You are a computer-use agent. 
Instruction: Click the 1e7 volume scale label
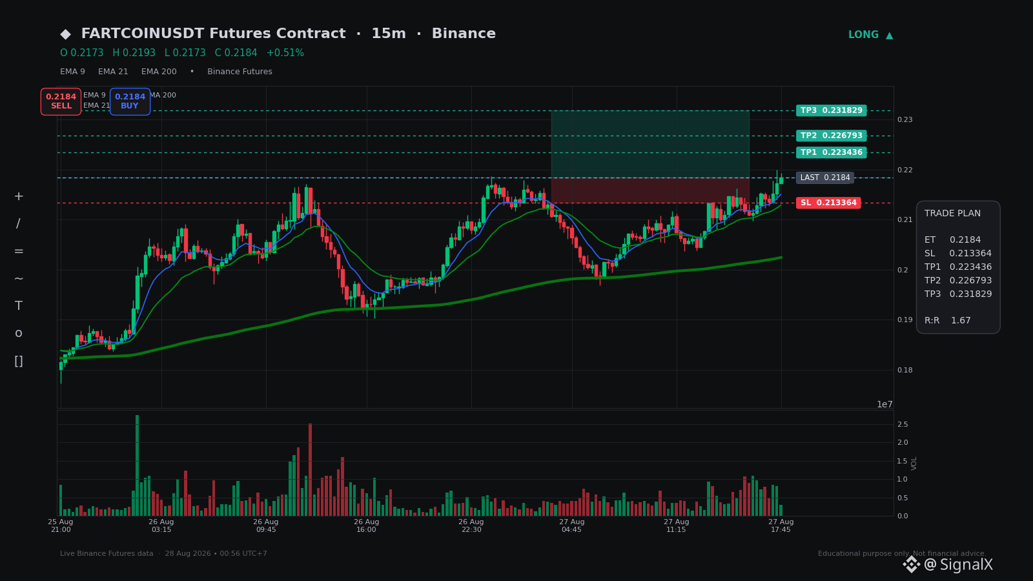[x=885, y=405]
